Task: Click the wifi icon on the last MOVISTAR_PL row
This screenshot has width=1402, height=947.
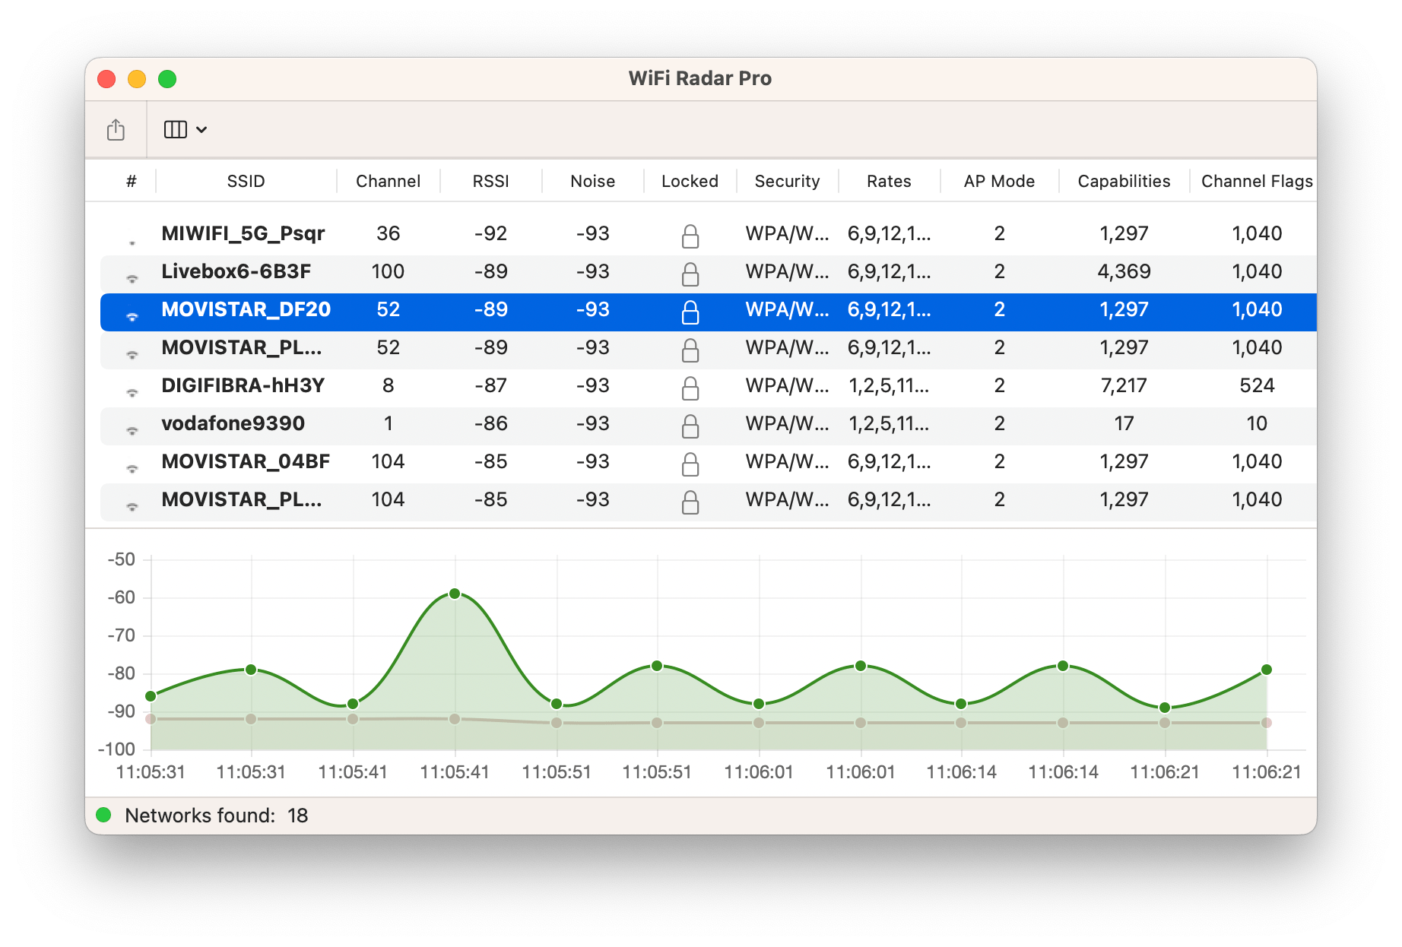Action: coord(134,504)
